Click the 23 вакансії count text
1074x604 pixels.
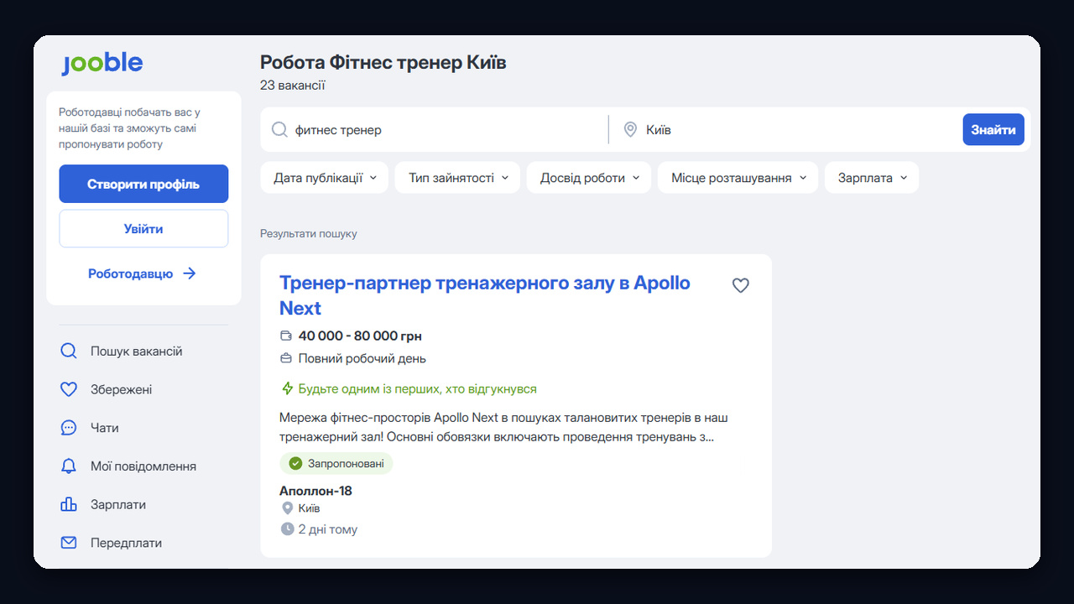click(x=293, y=86)
